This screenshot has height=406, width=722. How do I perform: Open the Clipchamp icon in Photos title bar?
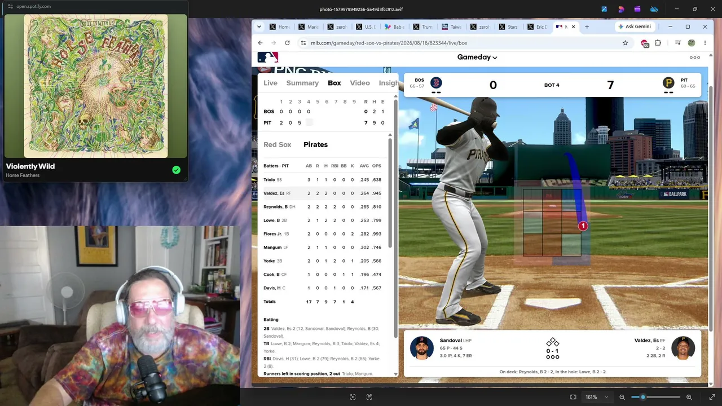[x=637, y=9]
